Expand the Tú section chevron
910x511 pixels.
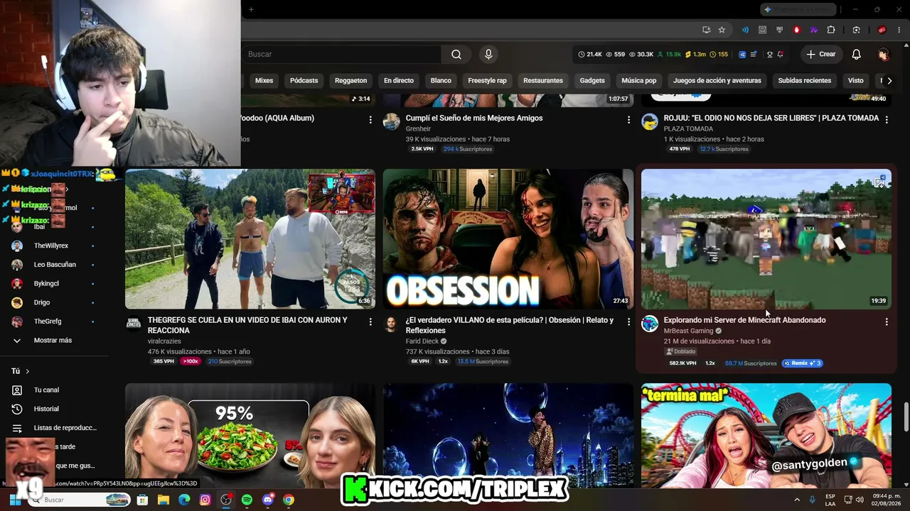[28, 371]
